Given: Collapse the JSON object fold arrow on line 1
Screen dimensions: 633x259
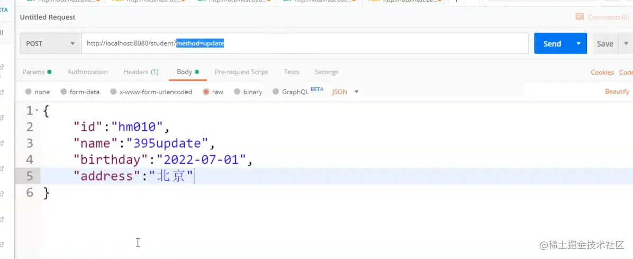Looking at the screenshot, I should pyautogui.click(x=37, y=110).
